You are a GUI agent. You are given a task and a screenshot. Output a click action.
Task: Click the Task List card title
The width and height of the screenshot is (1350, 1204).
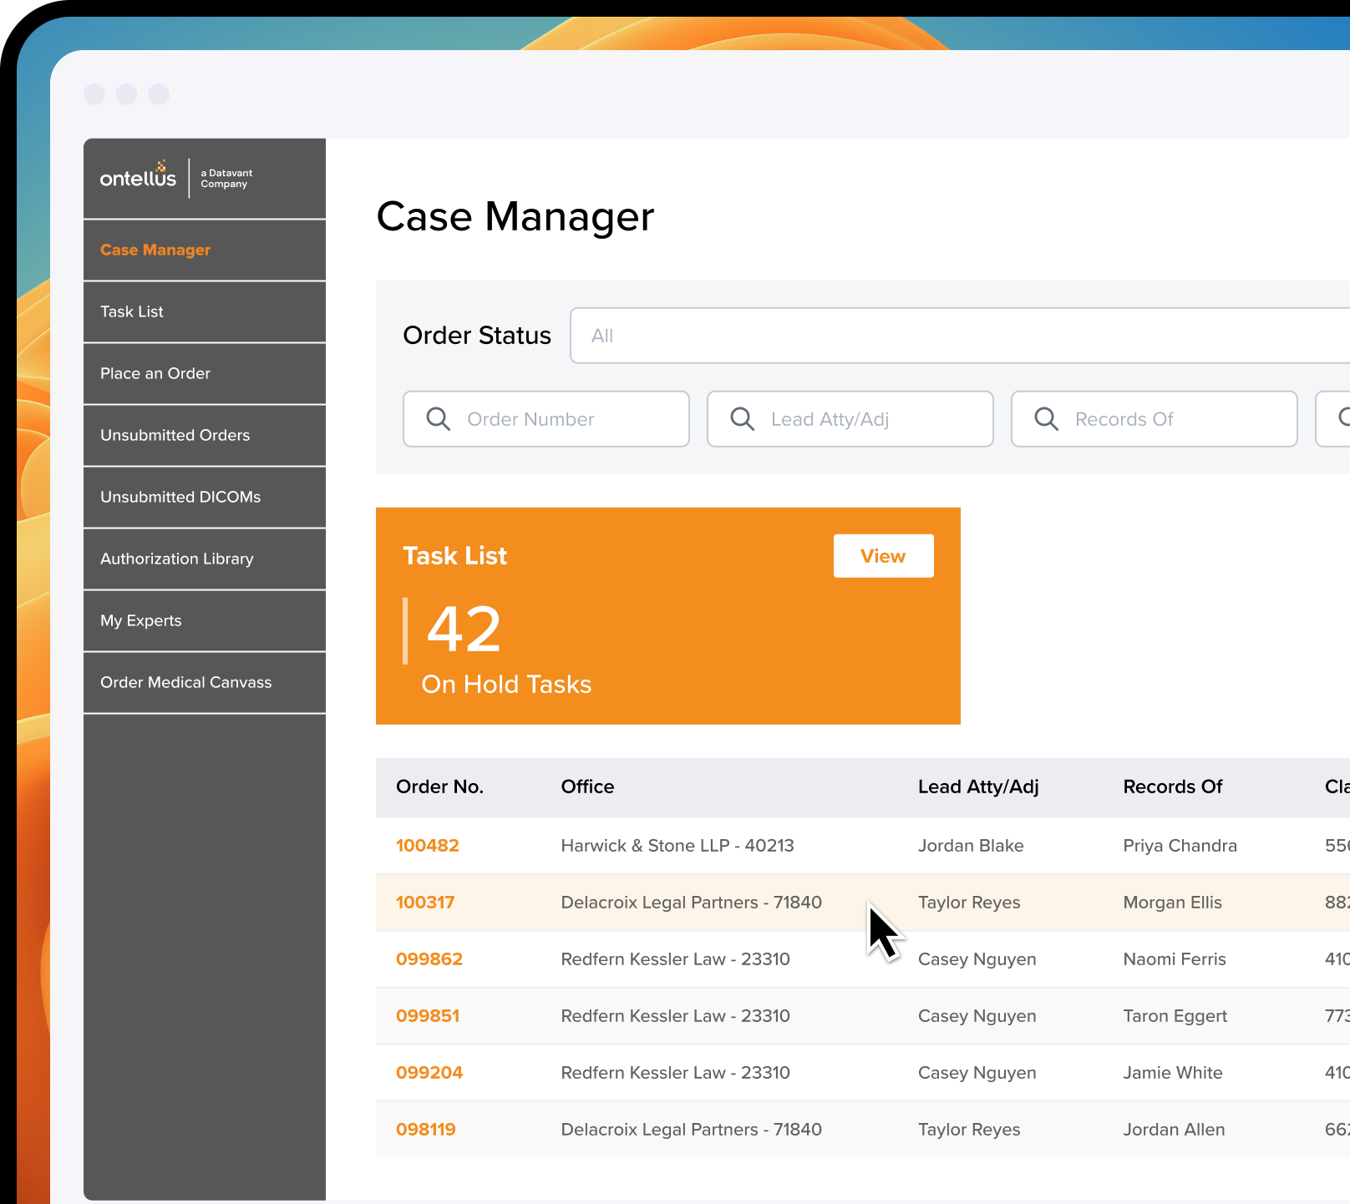(454, 556)
